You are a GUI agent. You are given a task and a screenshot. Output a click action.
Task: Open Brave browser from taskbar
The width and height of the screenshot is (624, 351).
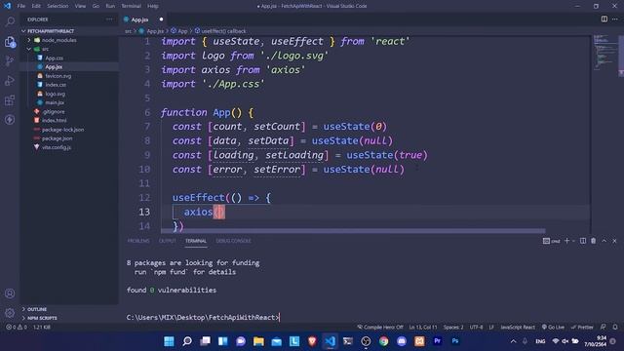pyautogui.click(x=312, y=341)
